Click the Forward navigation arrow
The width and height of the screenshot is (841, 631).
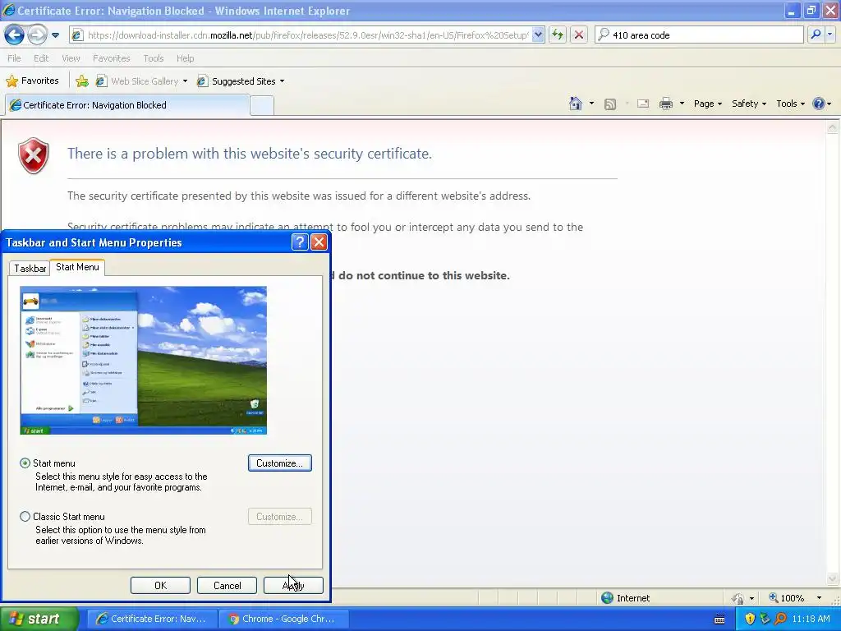click(x=37, y=35)
